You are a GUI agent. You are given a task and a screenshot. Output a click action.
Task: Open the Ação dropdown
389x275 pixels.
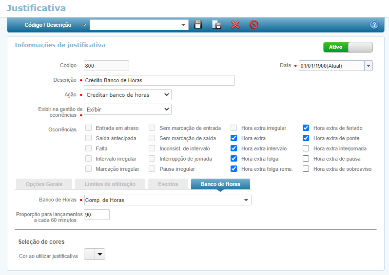[x=128, y=94]
